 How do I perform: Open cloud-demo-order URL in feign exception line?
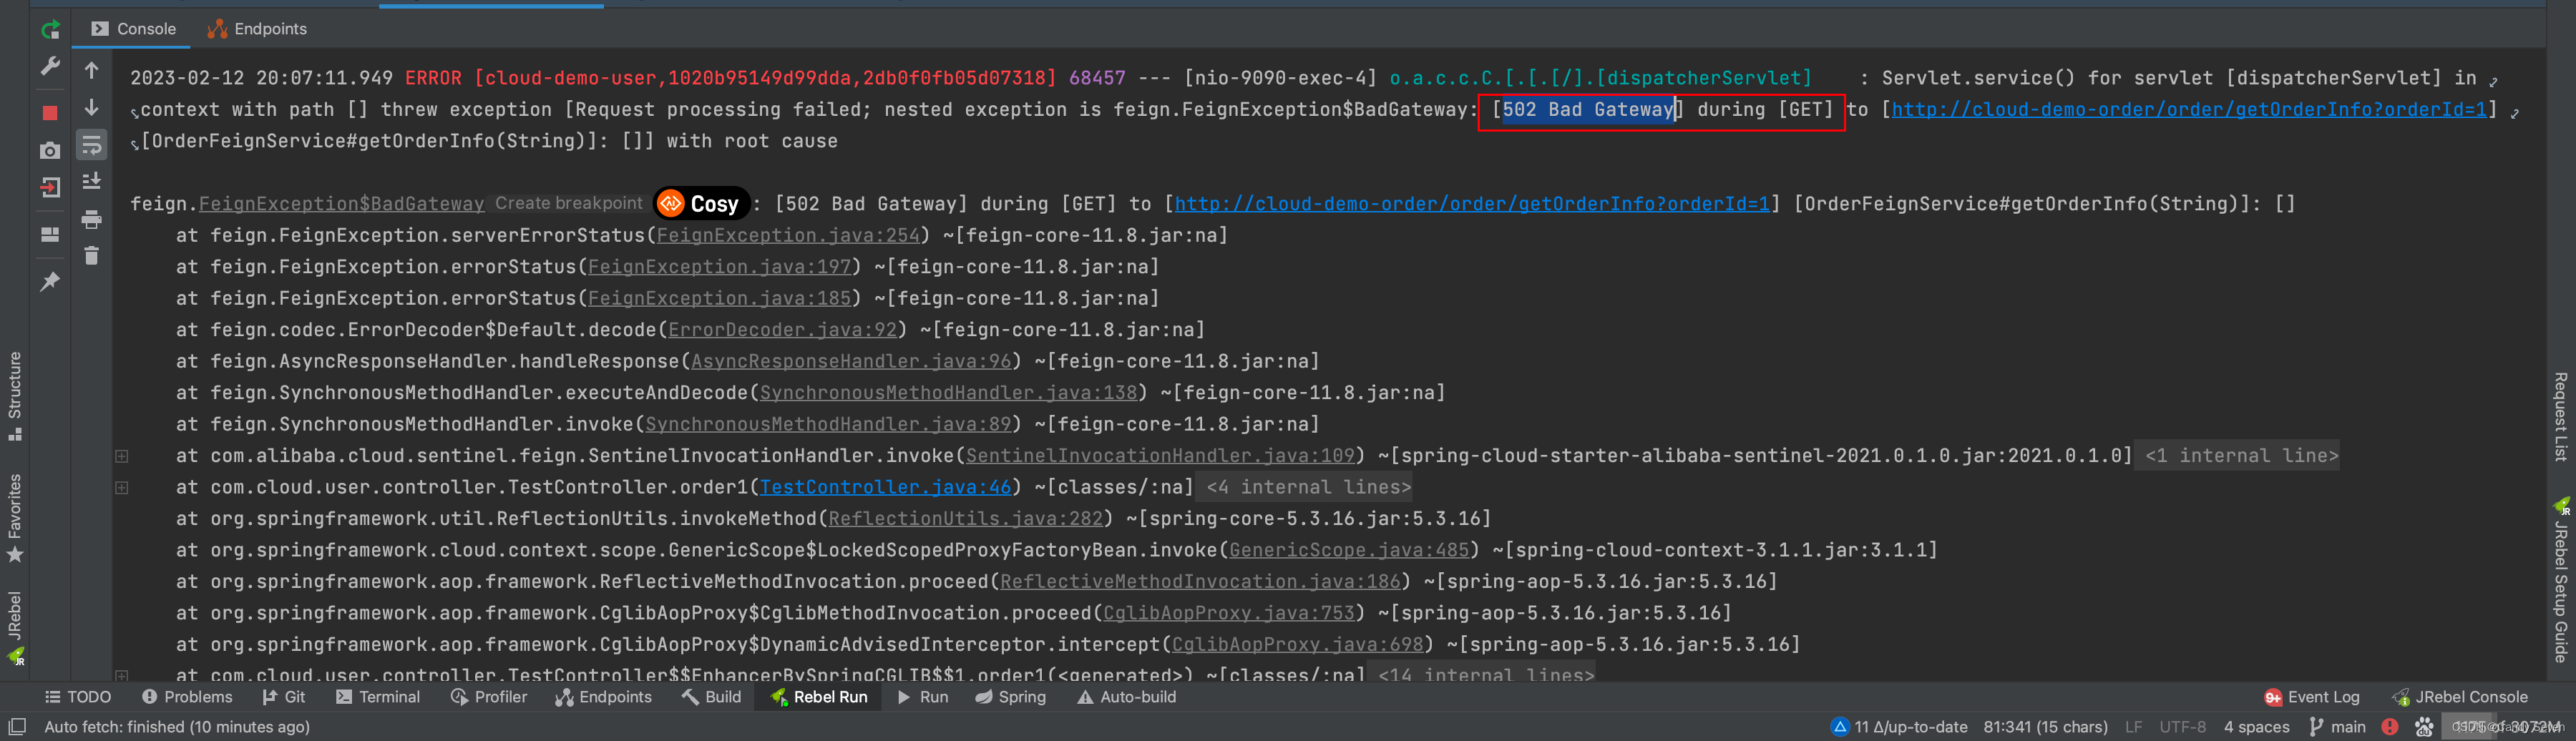(x=1471, y=204)
